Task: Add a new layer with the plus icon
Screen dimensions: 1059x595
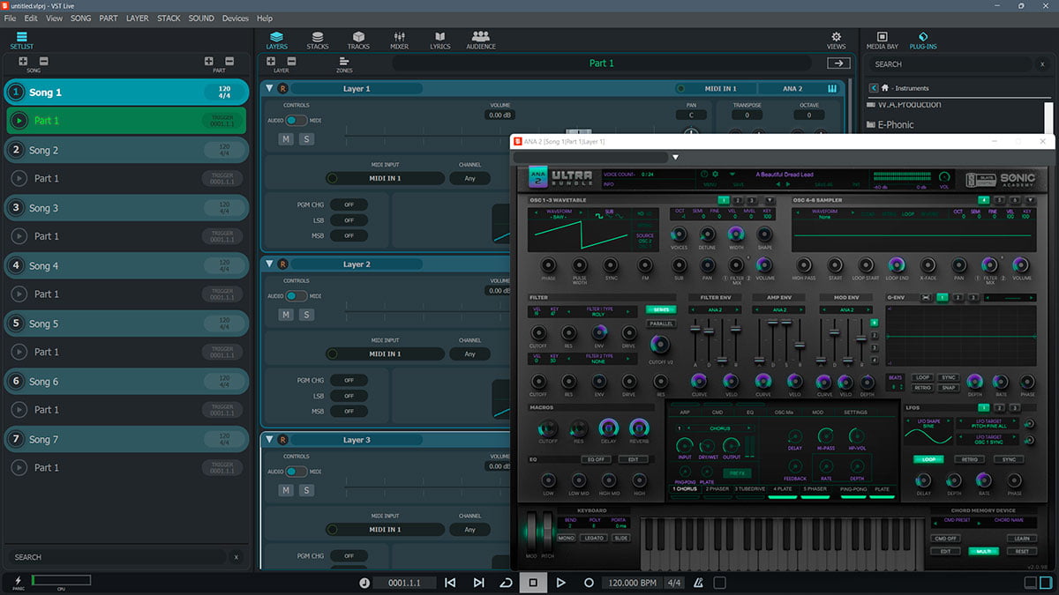Action: (x=271, y=61)
